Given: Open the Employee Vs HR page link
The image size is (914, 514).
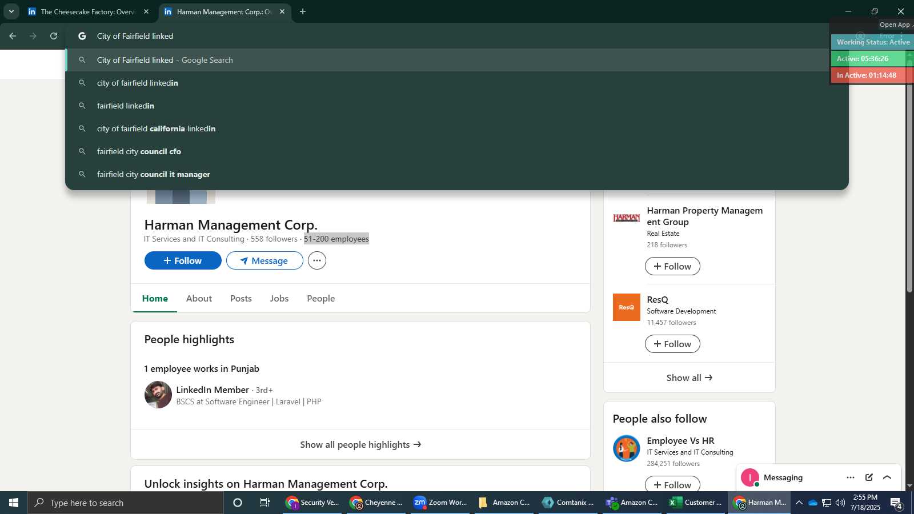Looking at the screenshot, I should pos(680,440).
